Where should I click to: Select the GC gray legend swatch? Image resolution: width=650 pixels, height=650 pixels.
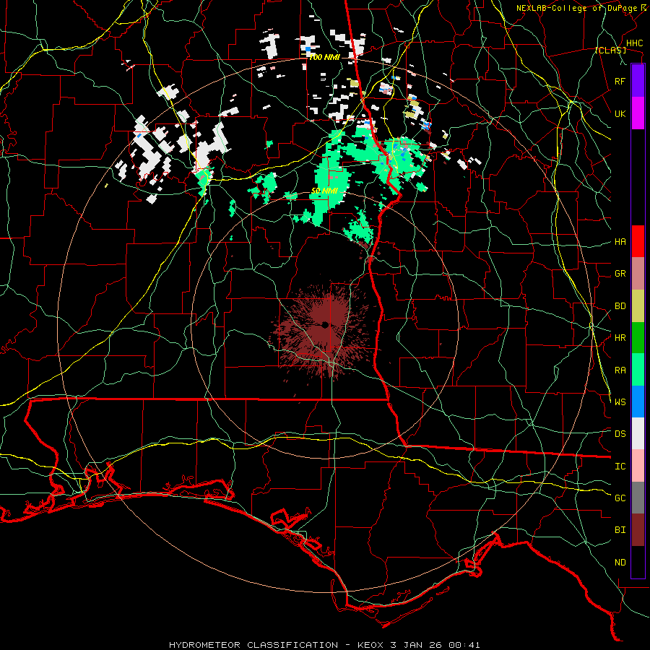(638, 498)
